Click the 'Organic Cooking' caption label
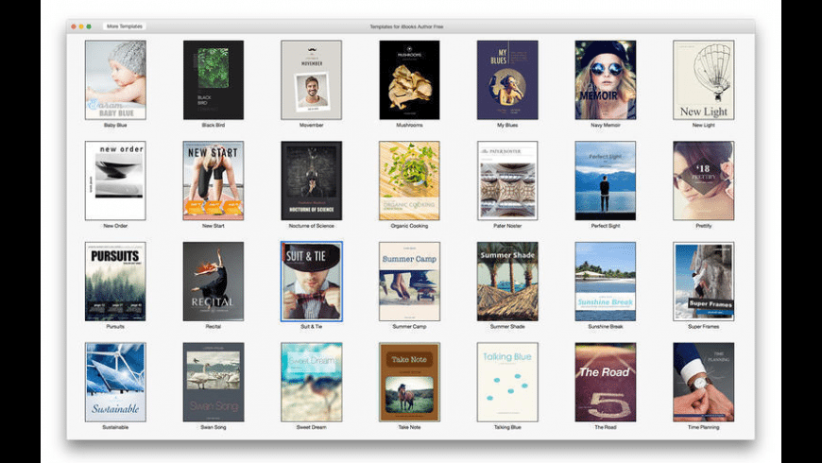This screenshot has width=822, height=463. tap(409, 226)
